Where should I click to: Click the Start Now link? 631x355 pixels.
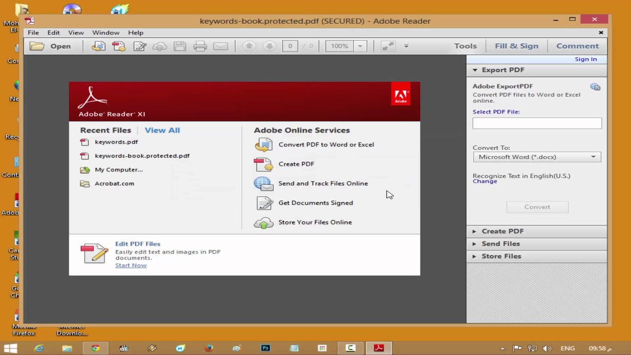pyautogui.click(x=131, y=265)
